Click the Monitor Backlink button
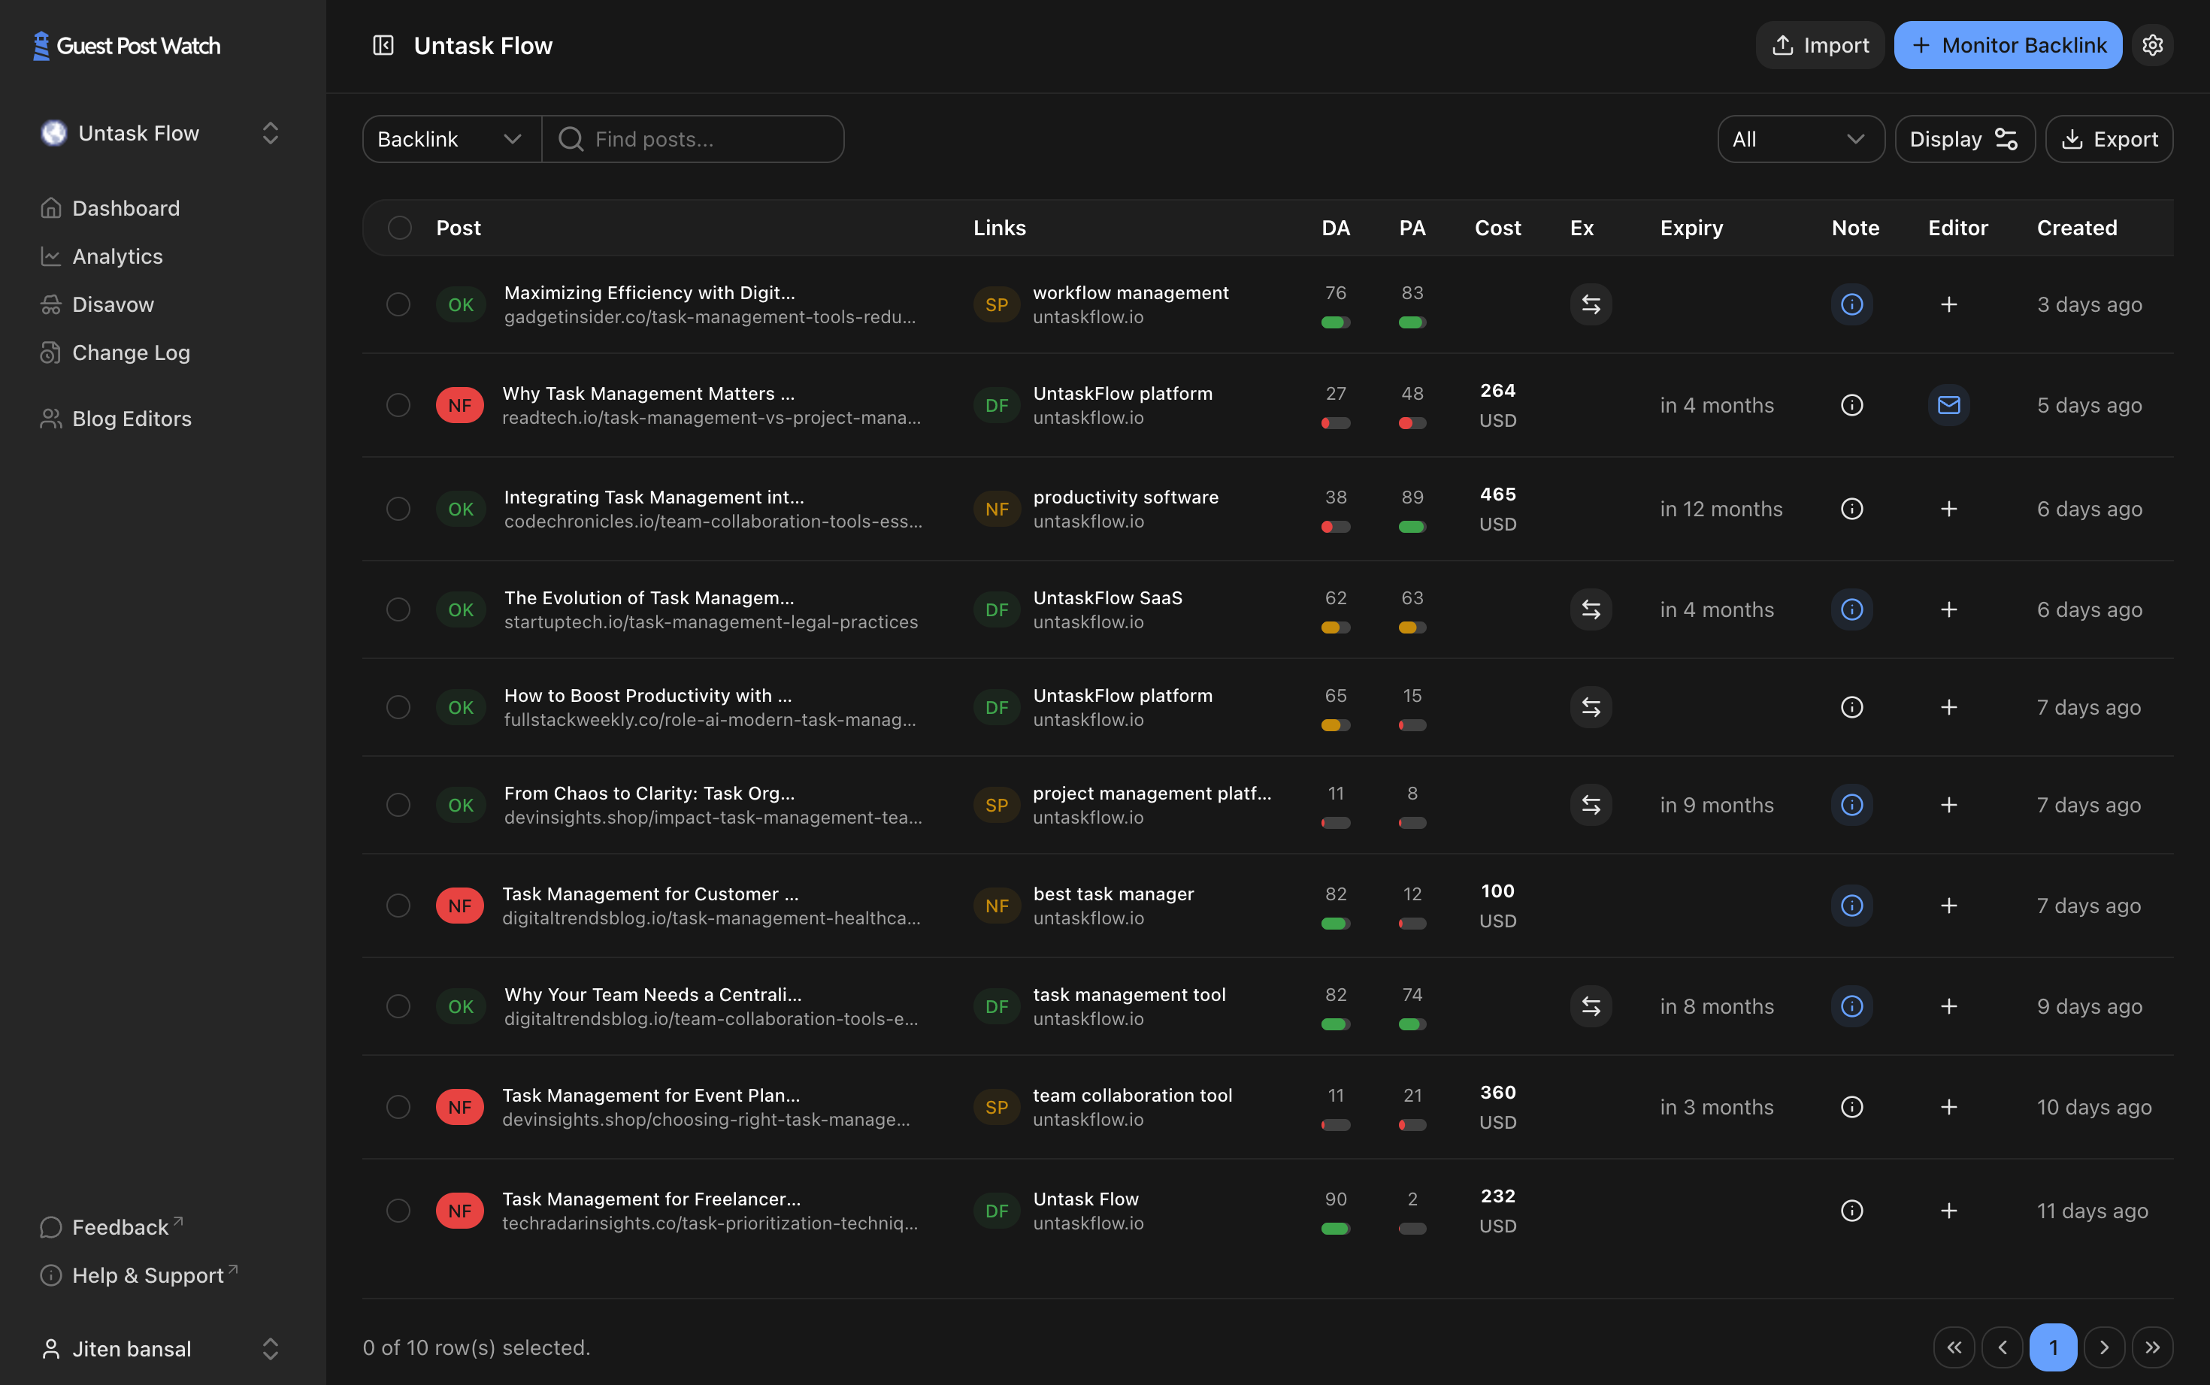 2008,45
